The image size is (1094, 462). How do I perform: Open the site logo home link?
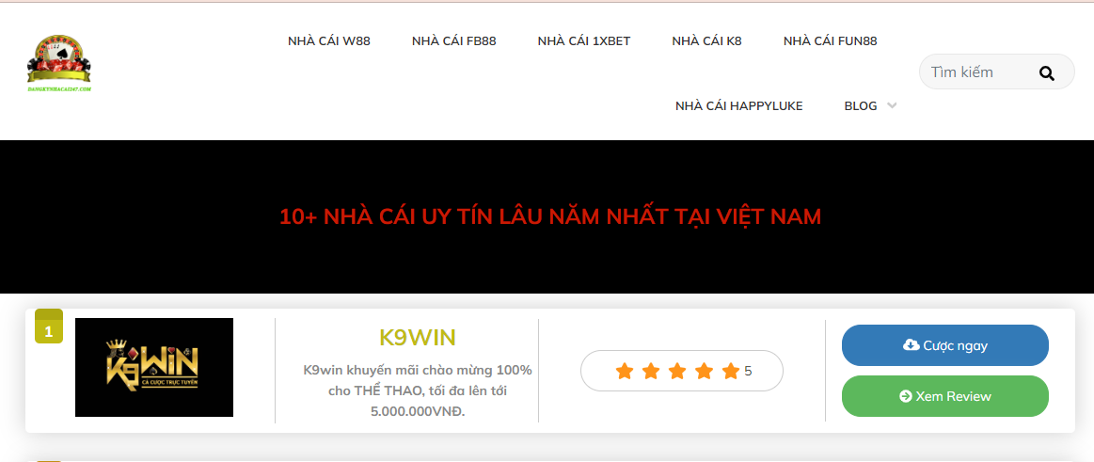click(x=59, y=64)
